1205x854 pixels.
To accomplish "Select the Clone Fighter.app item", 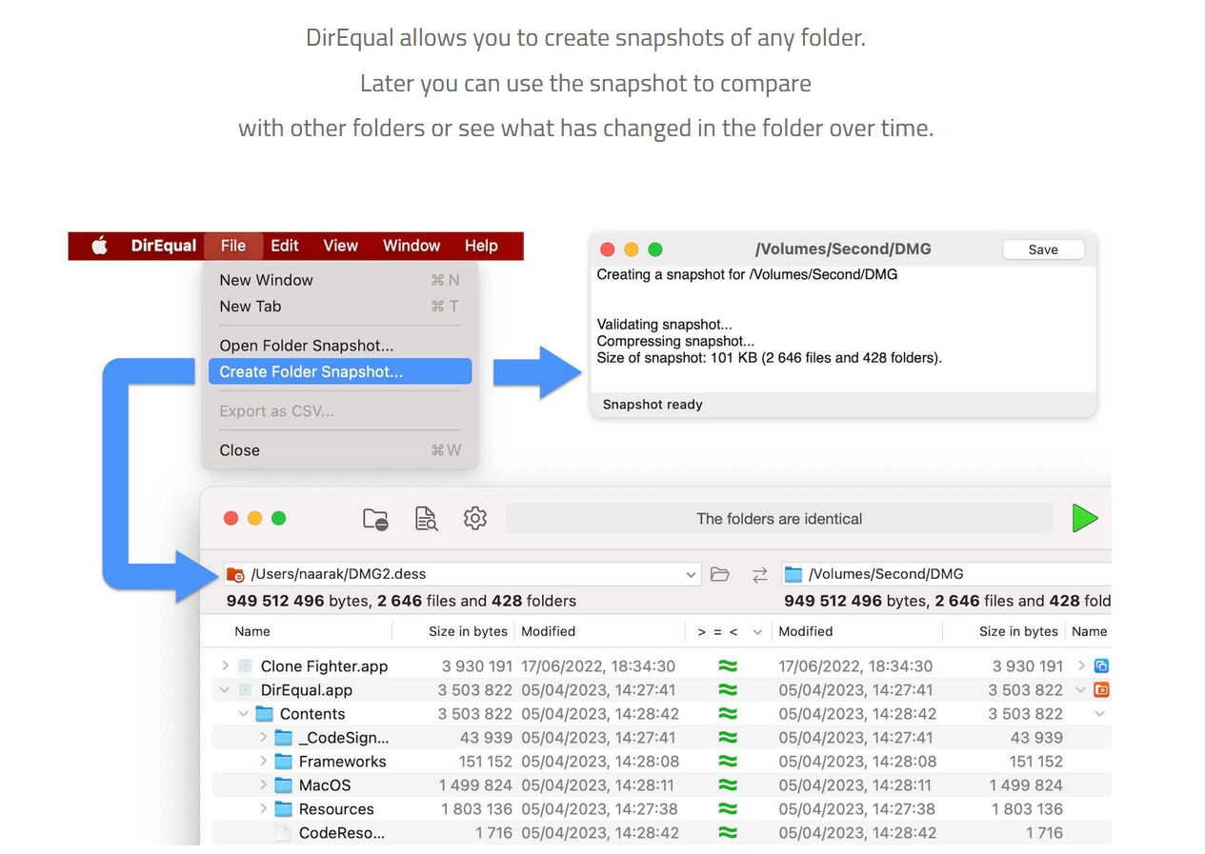I will point(324,666).
